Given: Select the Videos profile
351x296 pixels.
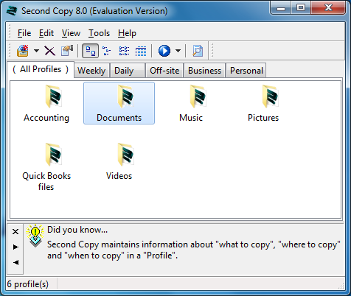Looking at the screenshot, I should pos(119,161).
